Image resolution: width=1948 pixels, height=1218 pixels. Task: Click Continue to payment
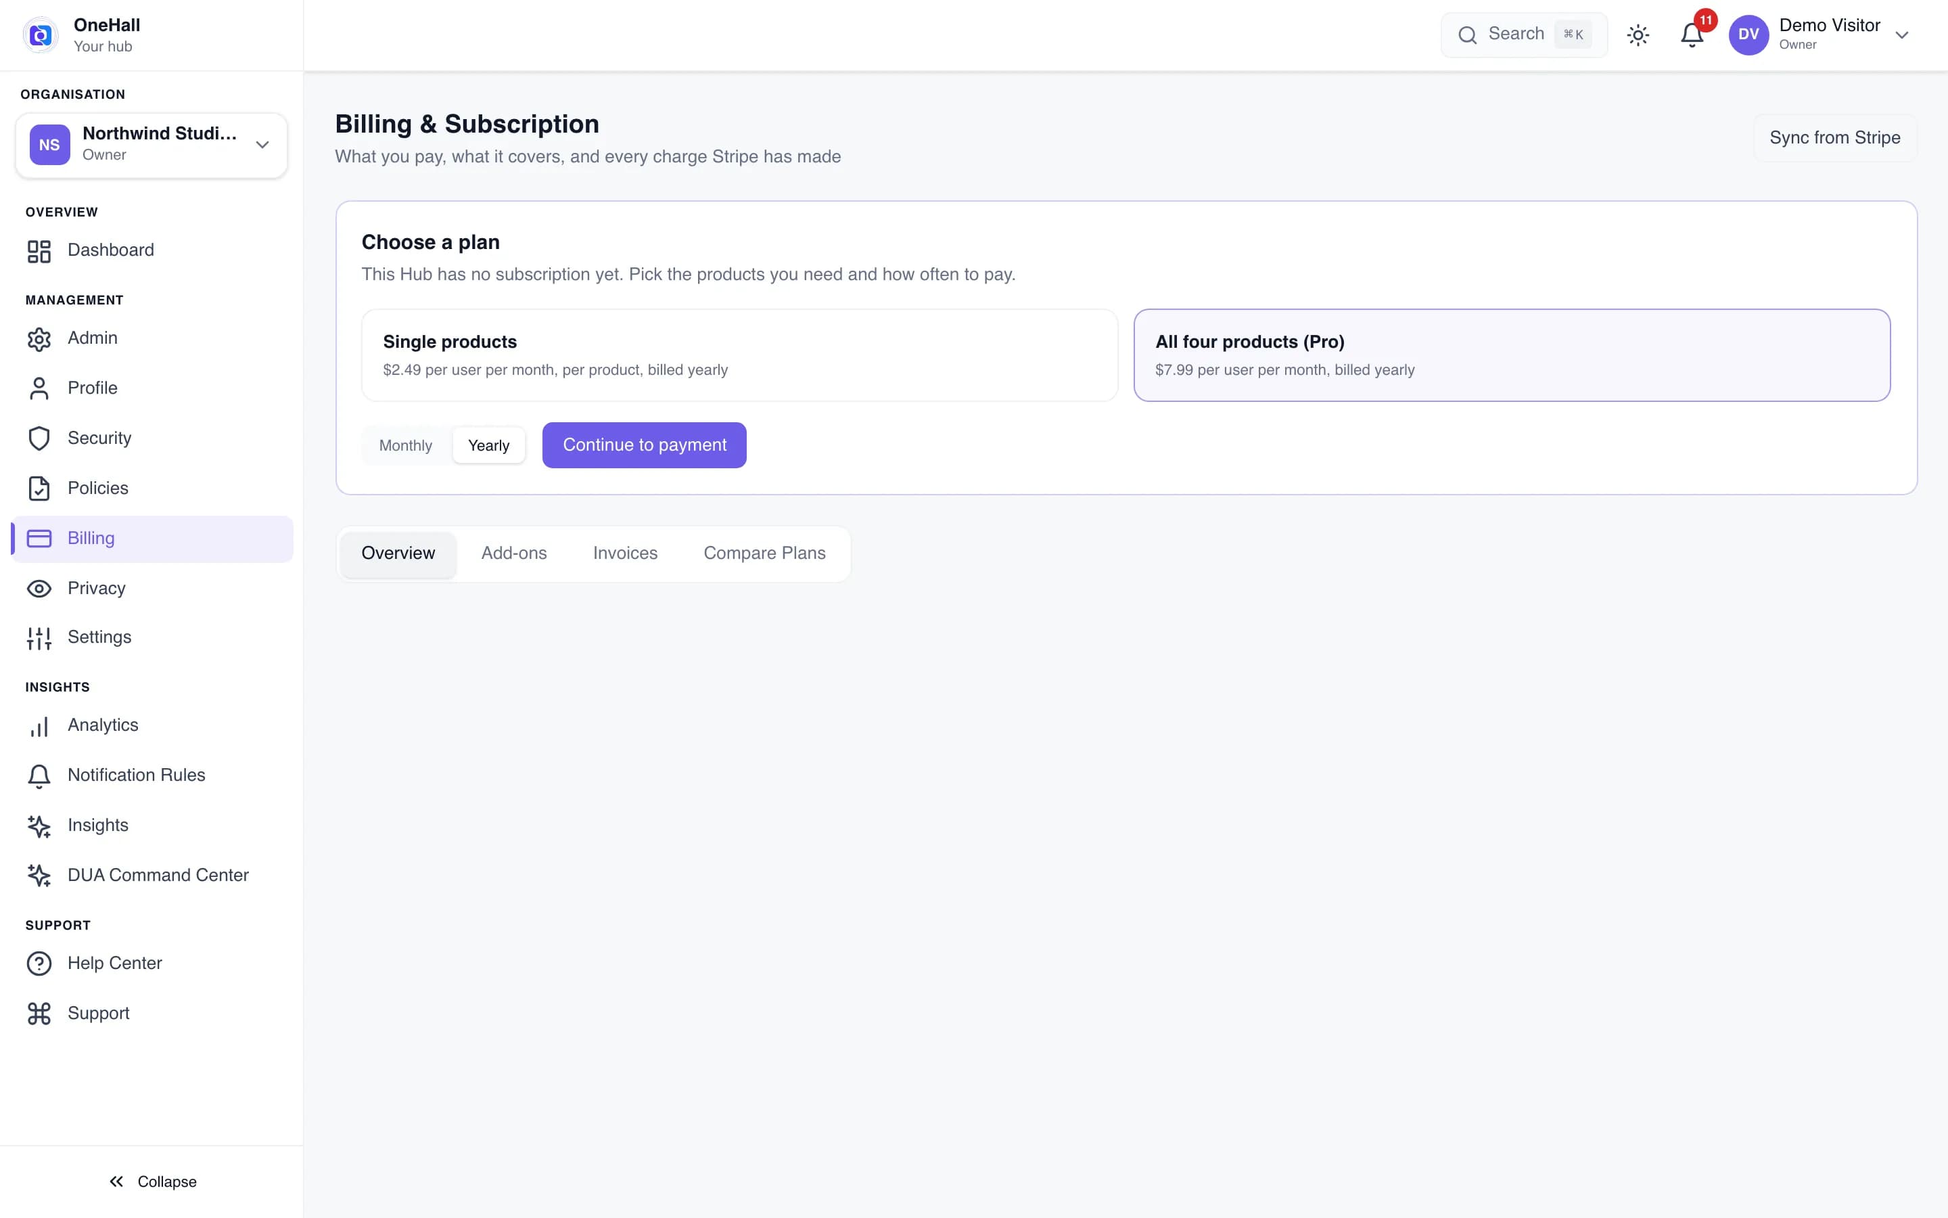pos(644,445)
